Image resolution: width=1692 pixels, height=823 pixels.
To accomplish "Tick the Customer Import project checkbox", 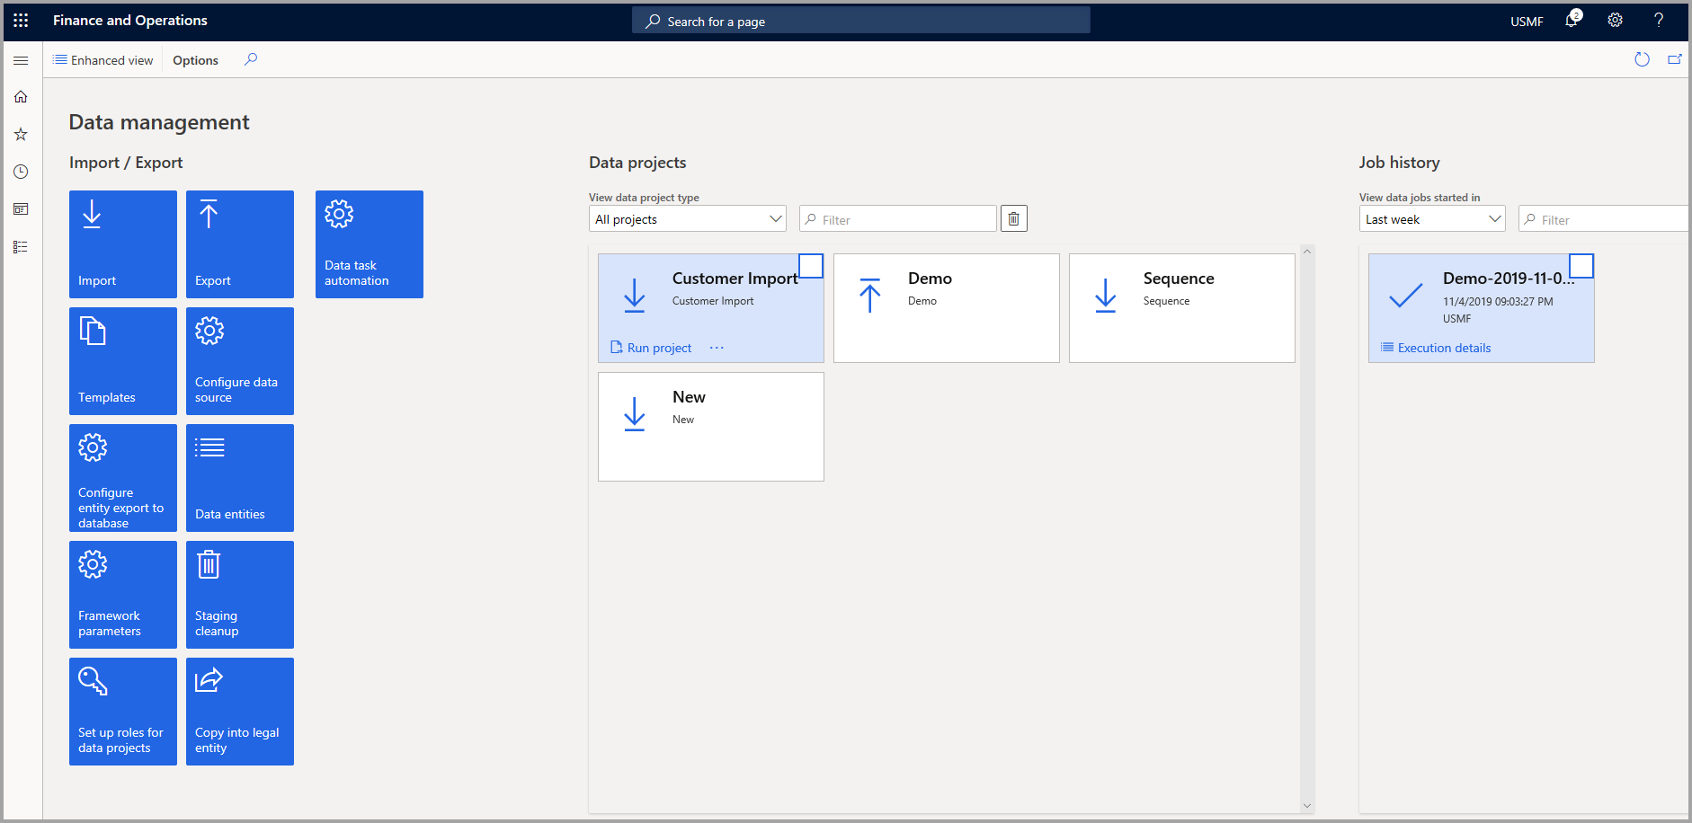I will 811,266.
